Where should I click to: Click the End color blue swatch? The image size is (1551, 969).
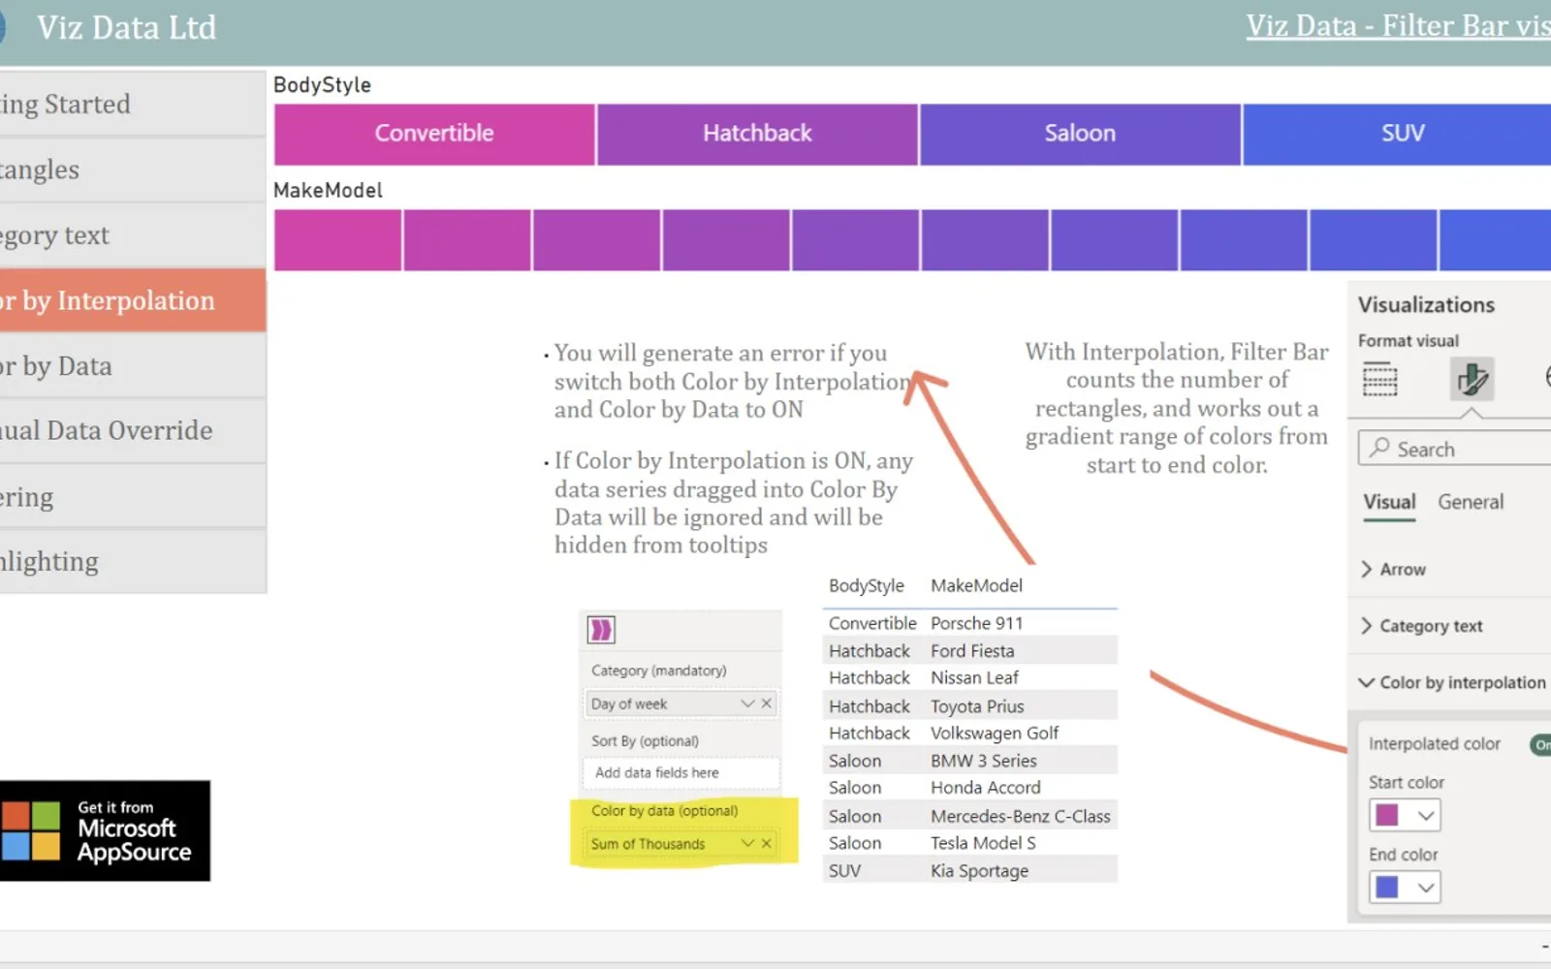tap(1387, 888)
